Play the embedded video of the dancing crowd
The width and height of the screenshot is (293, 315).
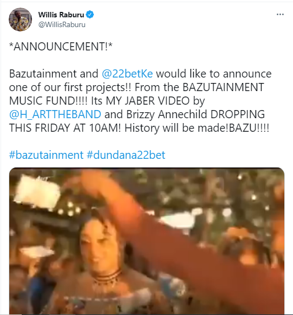click(146, 241)
